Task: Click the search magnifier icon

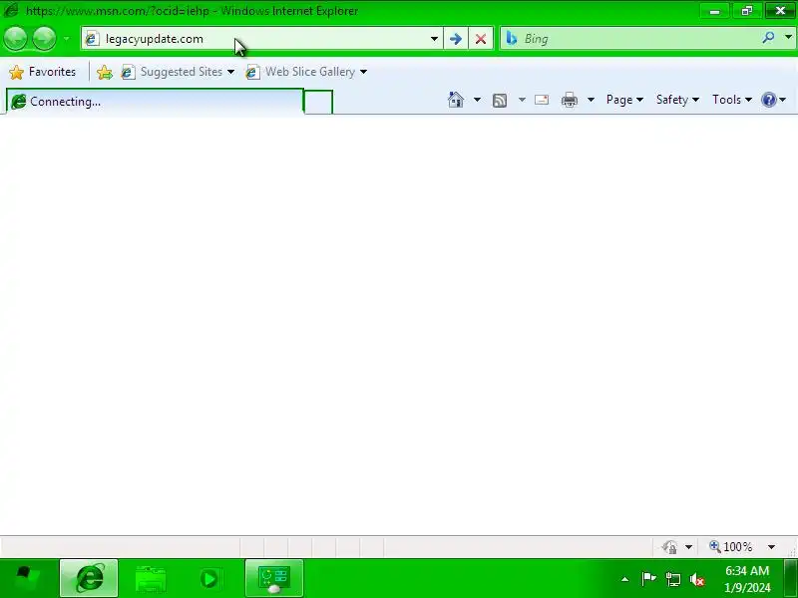Action: 768,37
